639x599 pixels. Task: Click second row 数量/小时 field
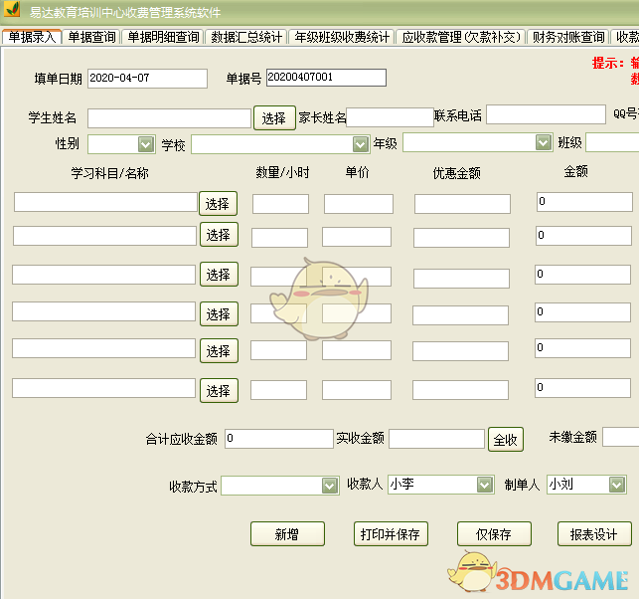coord(279,238)
